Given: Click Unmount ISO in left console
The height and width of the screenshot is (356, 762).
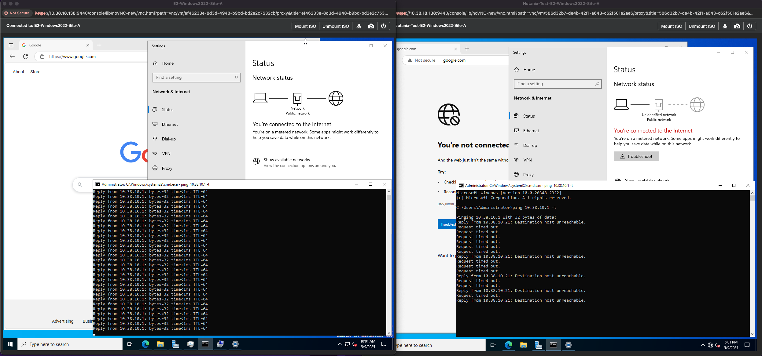Looking at the screenshot, I should (336, 26).
